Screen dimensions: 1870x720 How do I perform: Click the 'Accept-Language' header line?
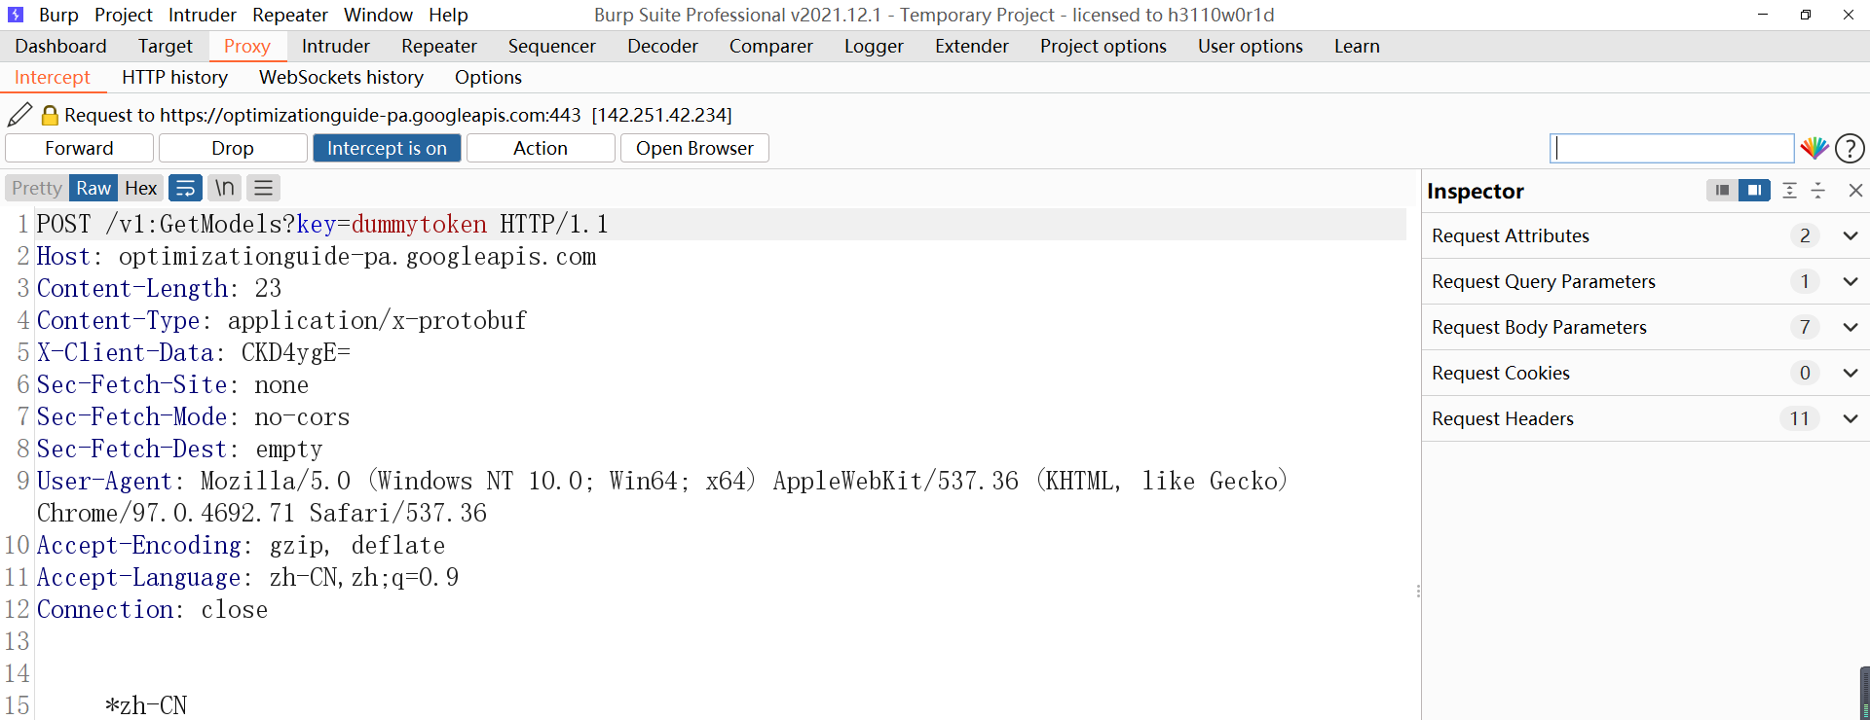tap(247, 577)
